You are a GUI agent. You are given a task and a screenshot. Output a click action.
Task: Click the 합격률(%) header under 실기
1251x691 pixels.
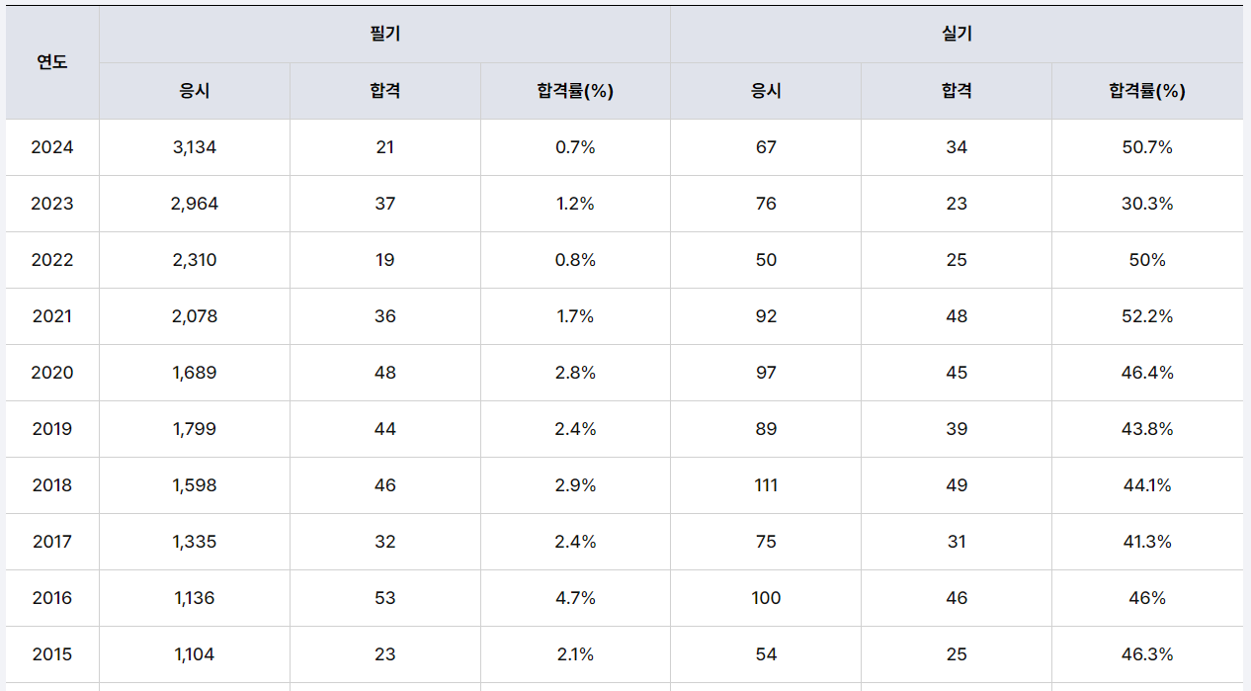[x=1146, y=91]
